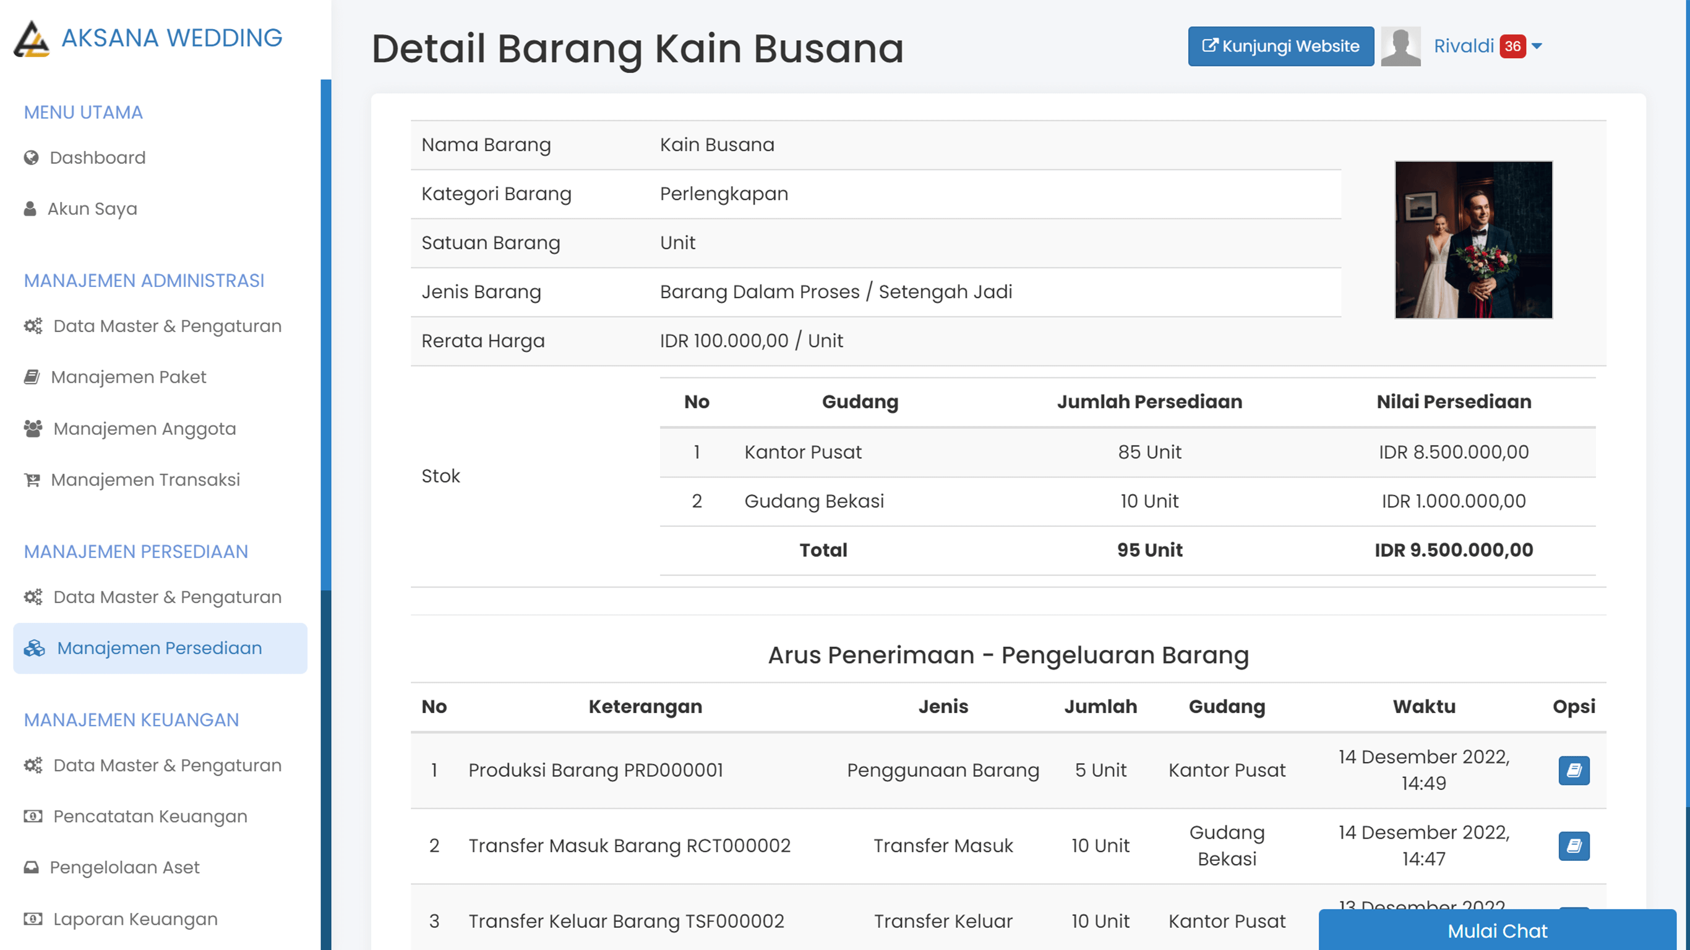Click detail icon for Transfer Masuk RCT000002
This screenshot has height=950, width=1690.
tap(1573, 845)
